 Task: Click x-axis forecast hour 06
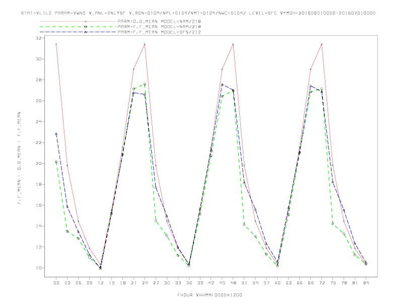click(x=79, y=283)
